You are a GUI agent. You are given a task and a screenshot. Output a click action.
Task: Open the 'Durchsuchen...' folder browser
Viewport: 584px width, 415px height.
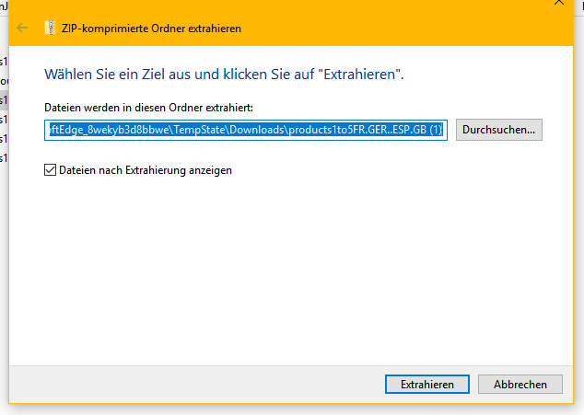(498, 130)
